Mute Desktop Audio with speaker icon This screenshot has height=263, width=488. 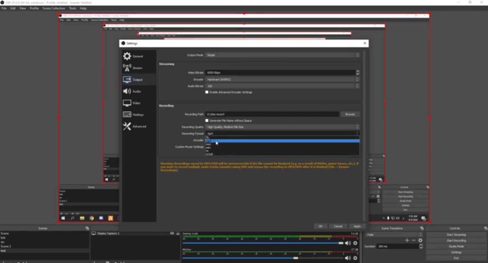click(x=347, y=243)
